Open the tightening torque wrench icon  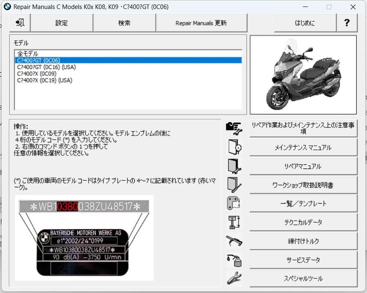234,241
